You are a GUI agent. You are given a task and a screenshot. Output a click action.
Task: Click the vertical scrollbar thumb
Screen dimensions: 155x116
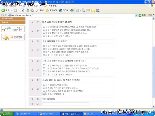click(x=153, y=72)
